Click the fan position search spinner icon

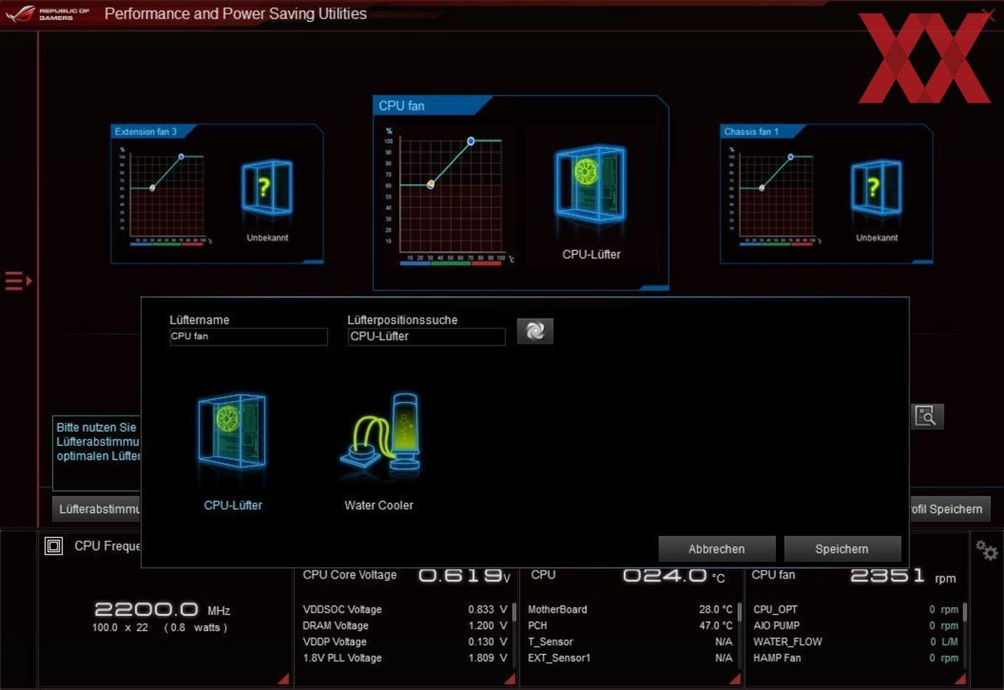click(535, 331)
